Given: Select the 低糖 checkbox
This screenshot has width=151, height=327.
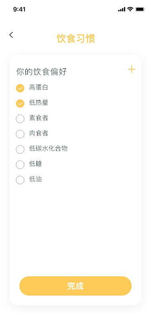Looking at the screenshot, I should [20, 165].
